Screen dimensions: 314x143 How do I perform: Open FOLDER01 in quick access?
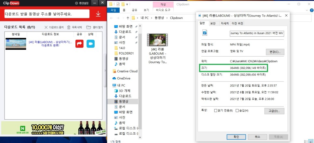point(124,53)
